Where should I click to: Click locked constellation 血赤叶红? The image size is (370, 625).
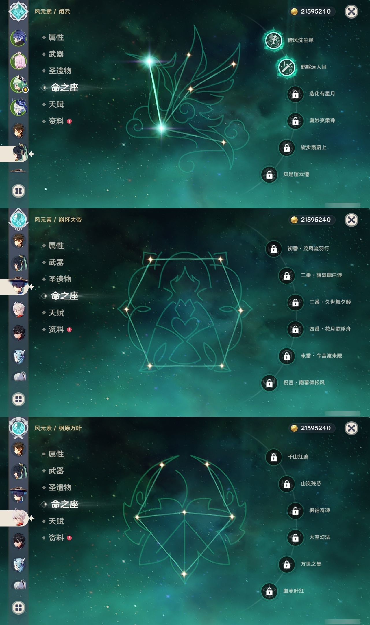(x=269, y=591)
